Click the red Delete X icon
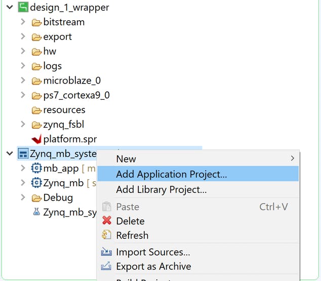The width and height of the screenshot is (321, 281). tap(107, 221)
